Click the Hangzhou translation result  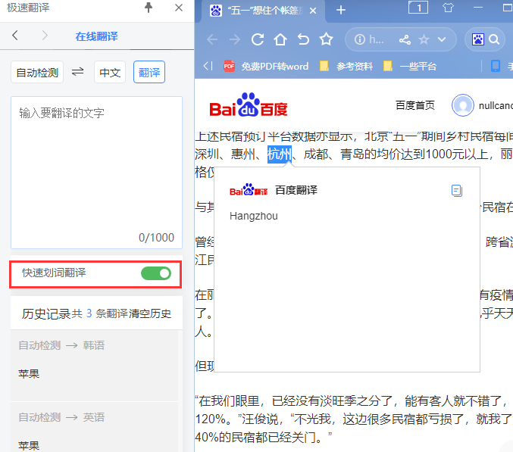coord(254,216)
